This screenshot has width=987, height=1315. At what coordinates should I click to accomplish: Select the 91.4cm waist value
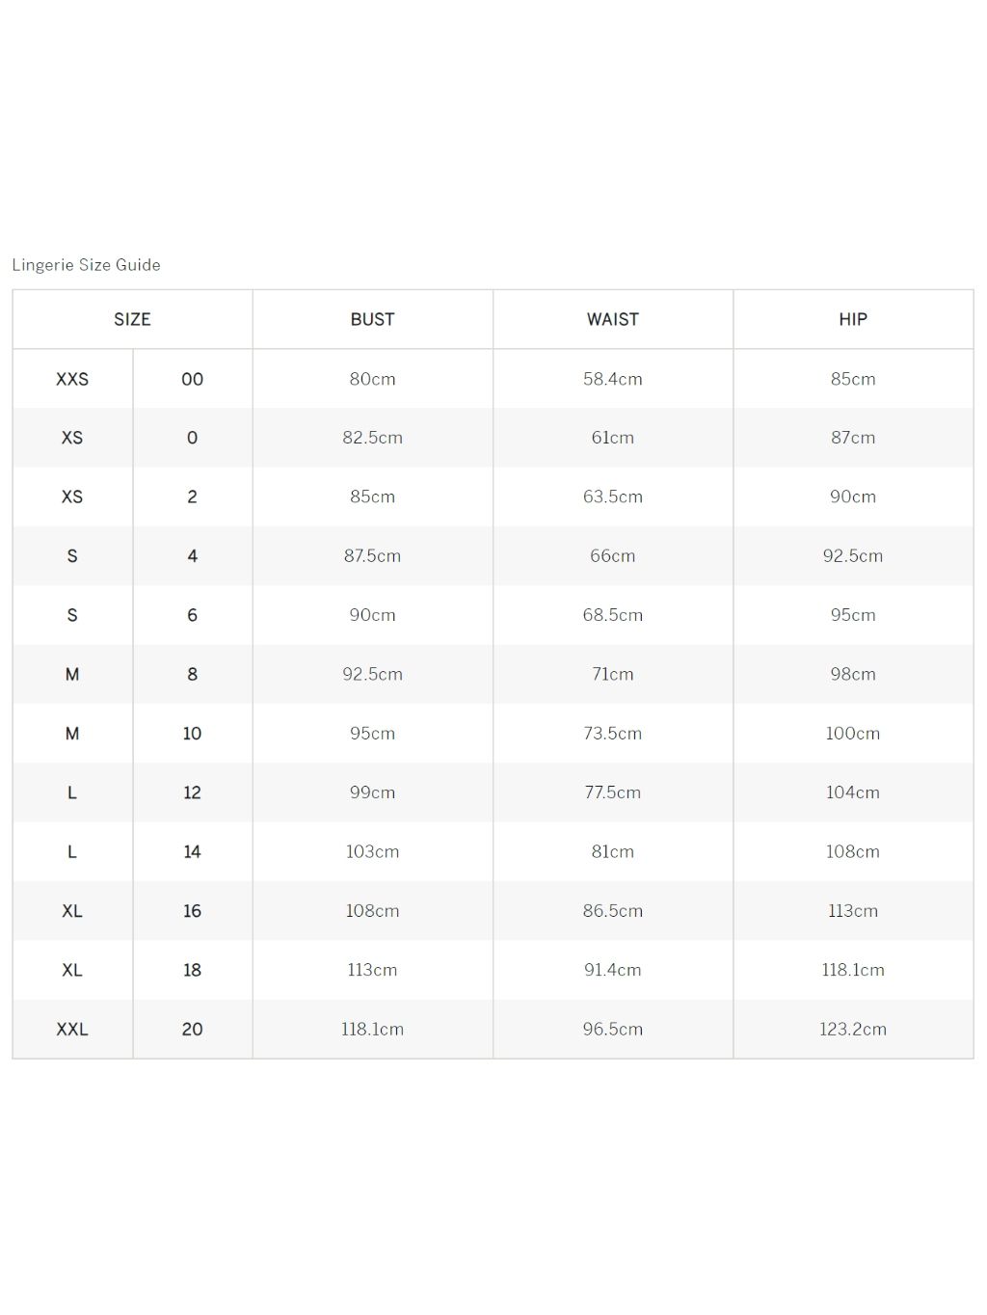click(613, 970)
